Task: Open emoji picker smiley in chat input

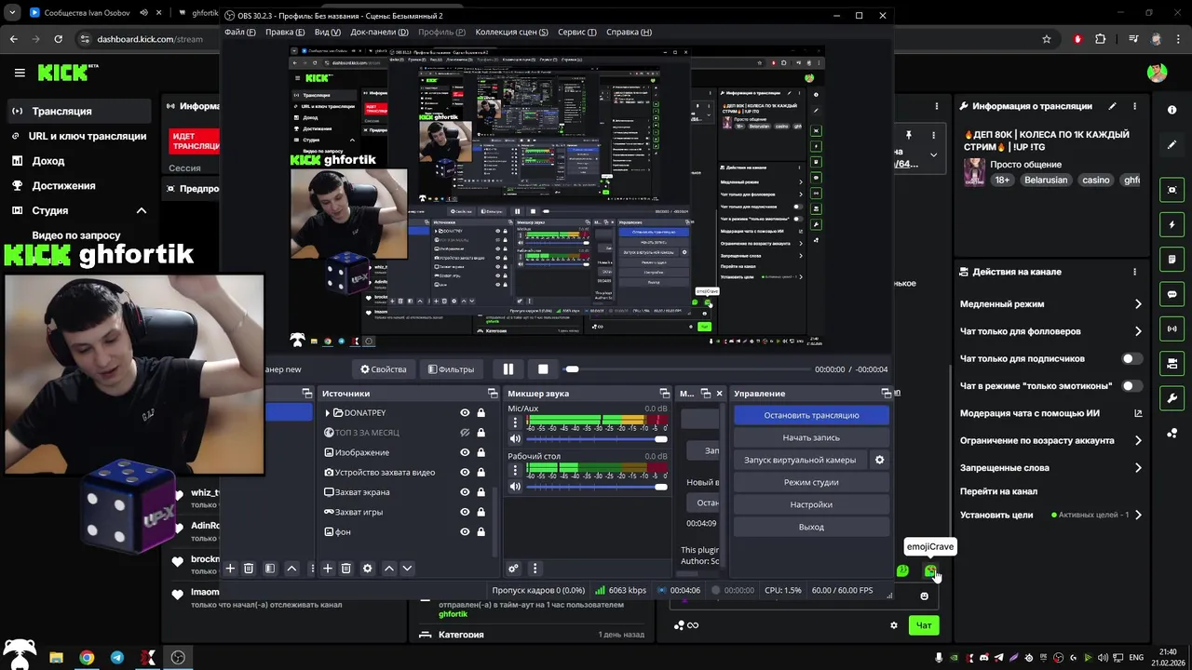Action: coord(924,596)
